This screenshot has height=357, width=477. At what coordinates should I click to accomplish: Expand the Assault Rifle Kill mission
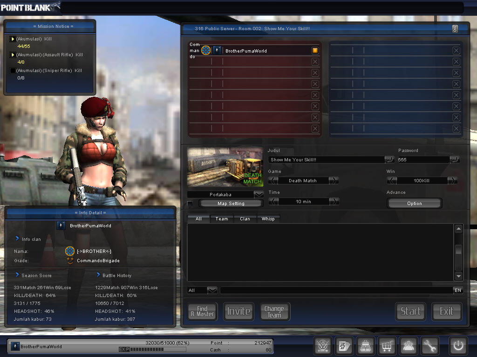[13, 55]
